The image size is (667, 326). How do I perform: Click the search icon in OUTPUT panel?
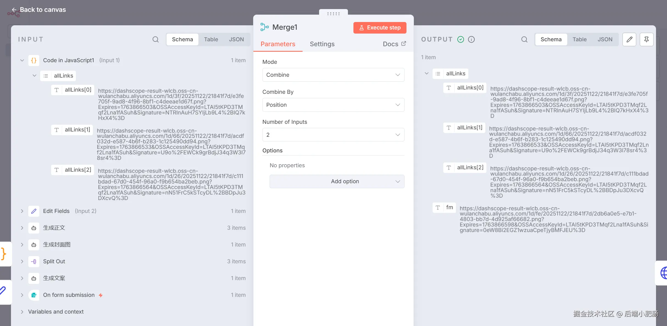click(x=524, y=39)
